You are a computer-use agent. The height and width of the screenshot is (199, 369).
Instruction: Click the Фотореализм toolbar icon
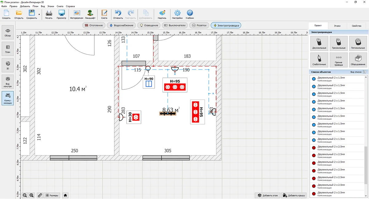click(77, 14)
